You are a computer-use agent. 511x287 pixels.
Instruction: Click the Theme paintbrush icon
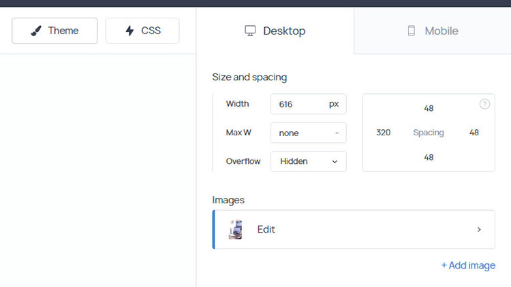[x=37, y=31]
